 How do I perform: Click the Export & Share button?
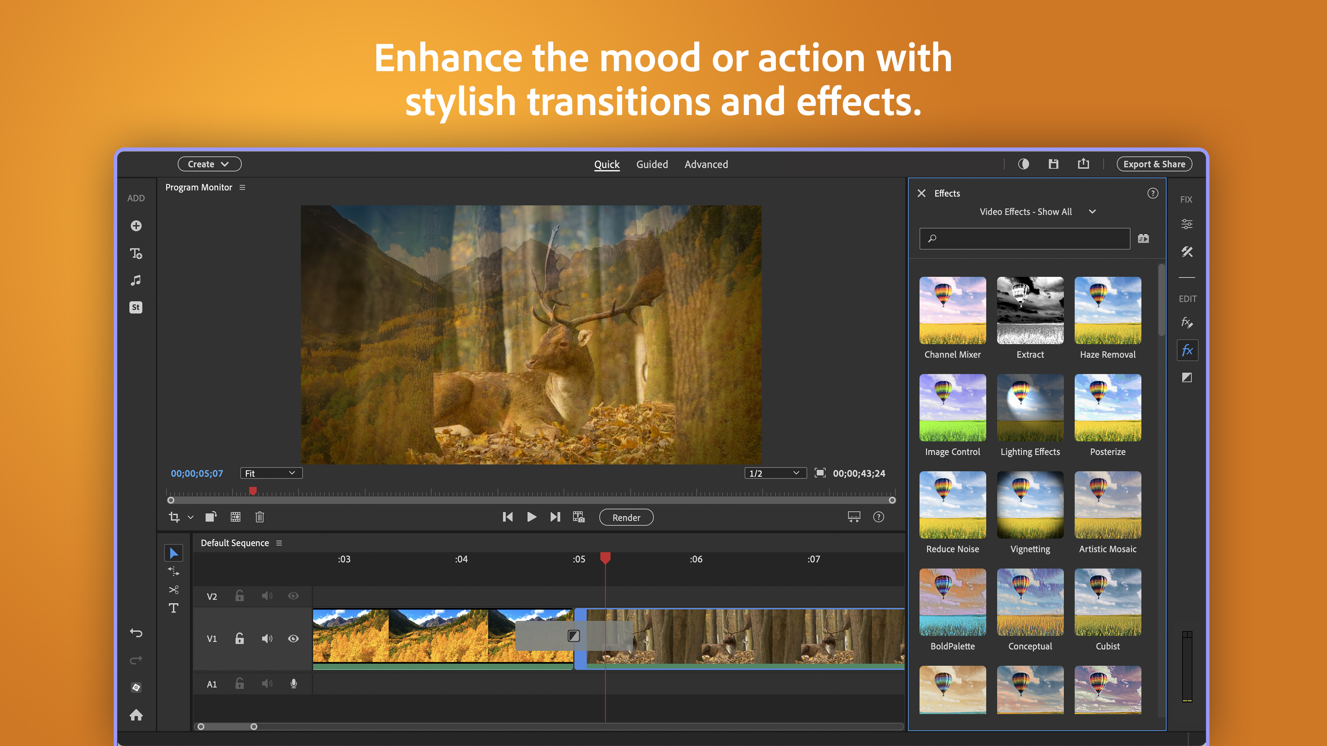(x=1154, y=164)
